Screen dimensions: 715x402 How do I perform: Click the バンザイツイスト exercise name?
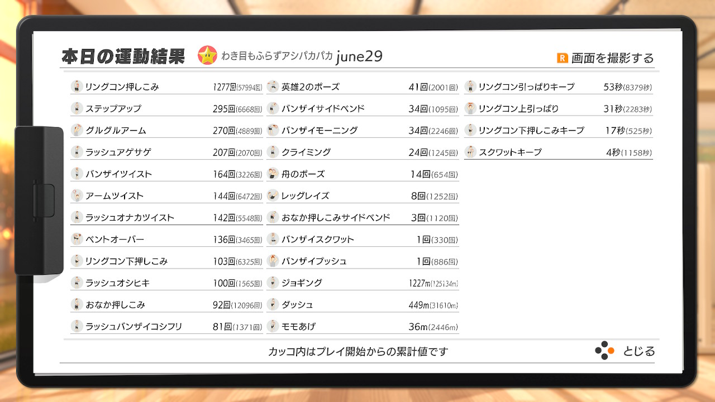(118, 174)
